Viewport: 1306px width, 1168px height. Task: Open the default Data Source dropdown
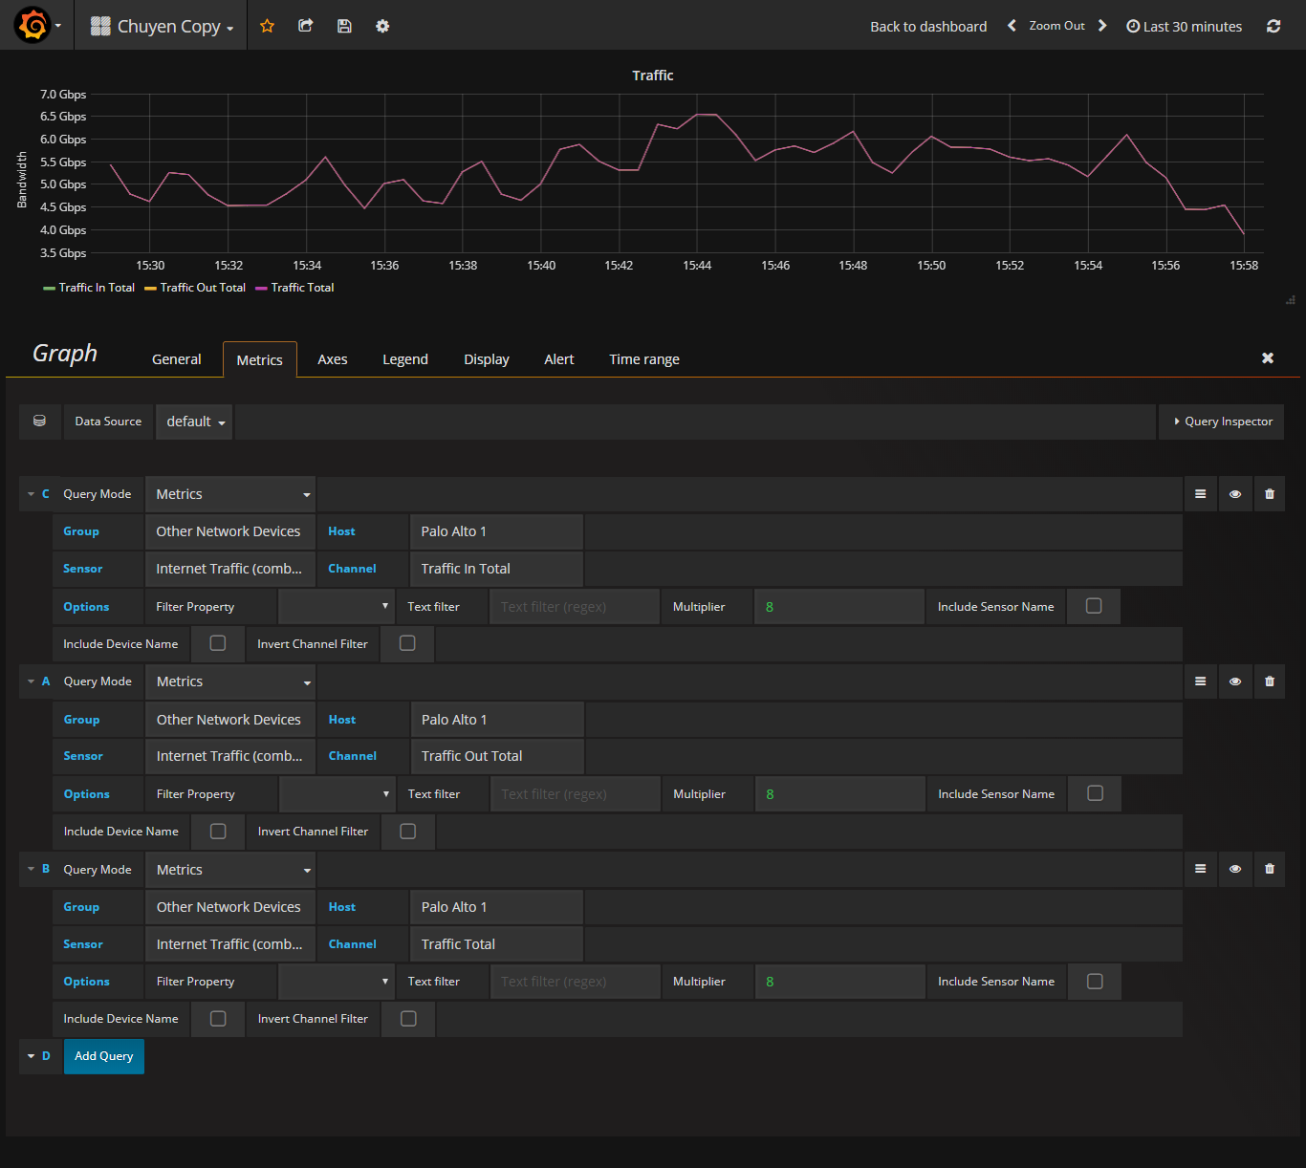[x=195, y=422]
